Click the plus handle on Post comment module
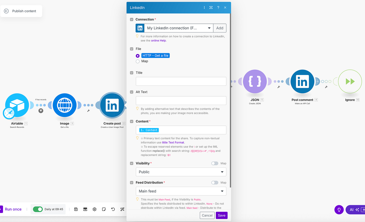 [318, 81]
